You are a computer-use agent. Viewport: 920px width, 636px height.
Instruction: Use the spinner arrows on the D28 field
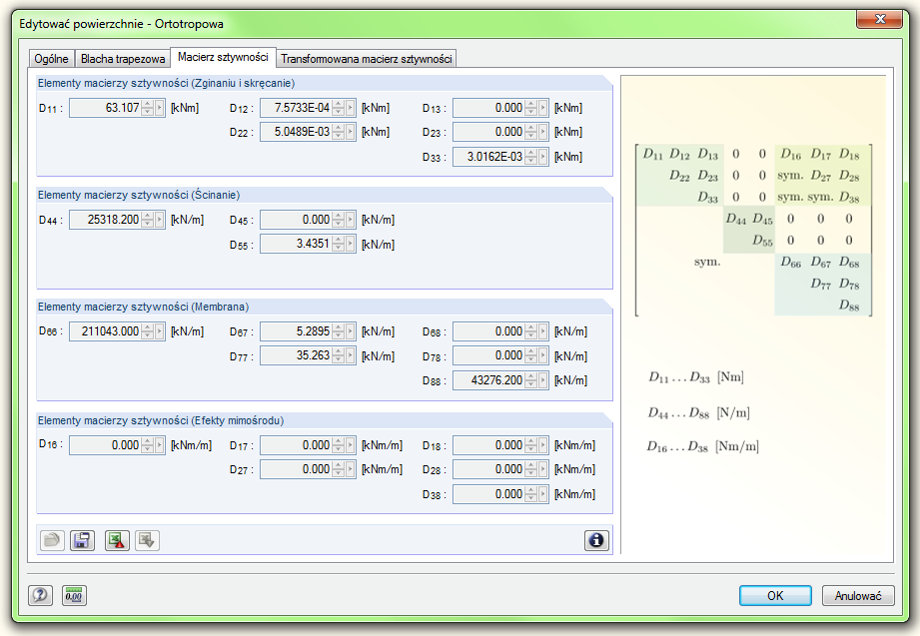(531, 469)
